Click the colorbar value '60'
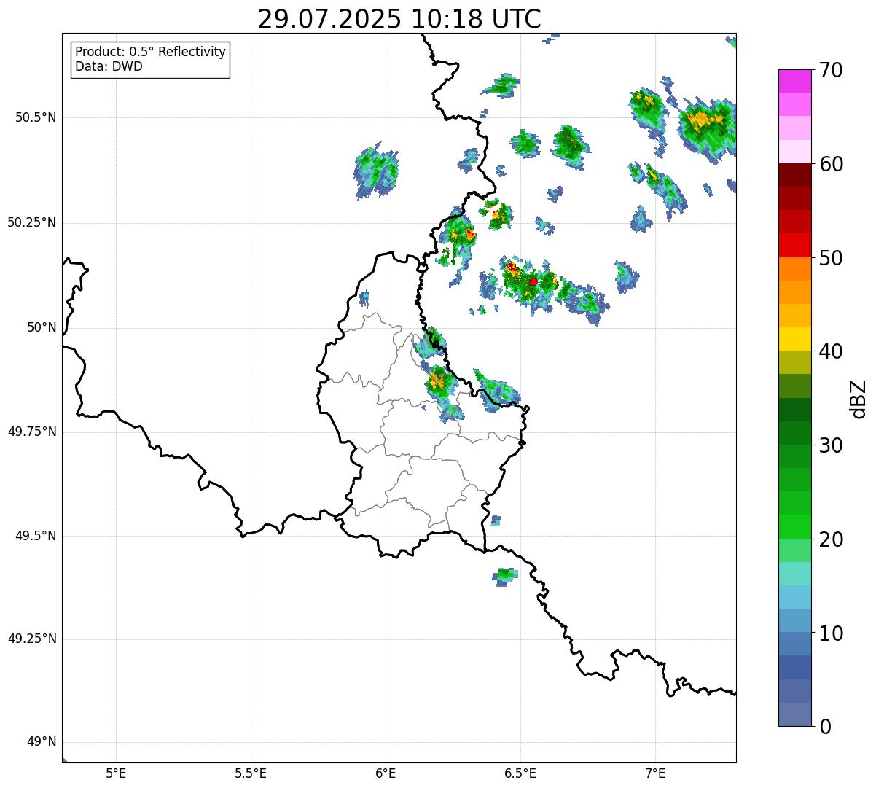This screenshot has height=788, width=876. coord(831,164)
